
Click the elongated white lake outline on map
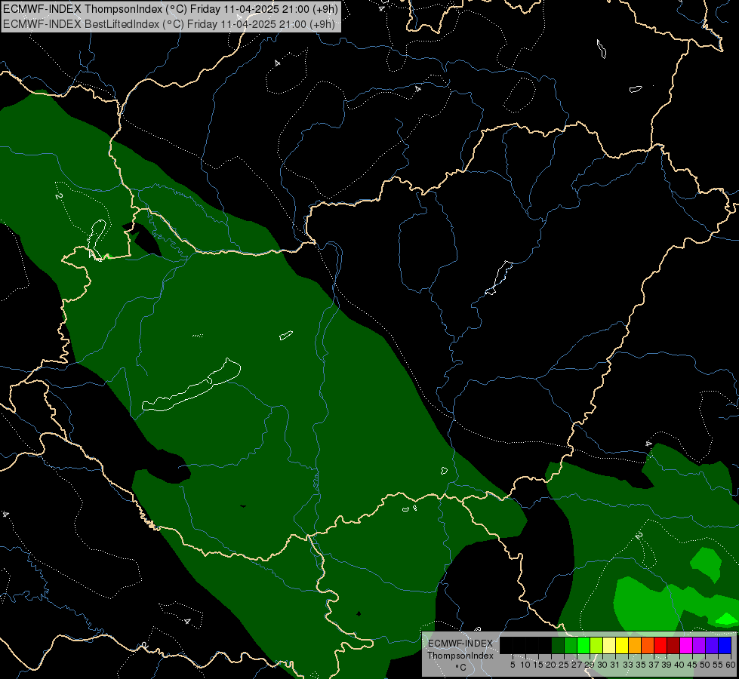(191, 386)
